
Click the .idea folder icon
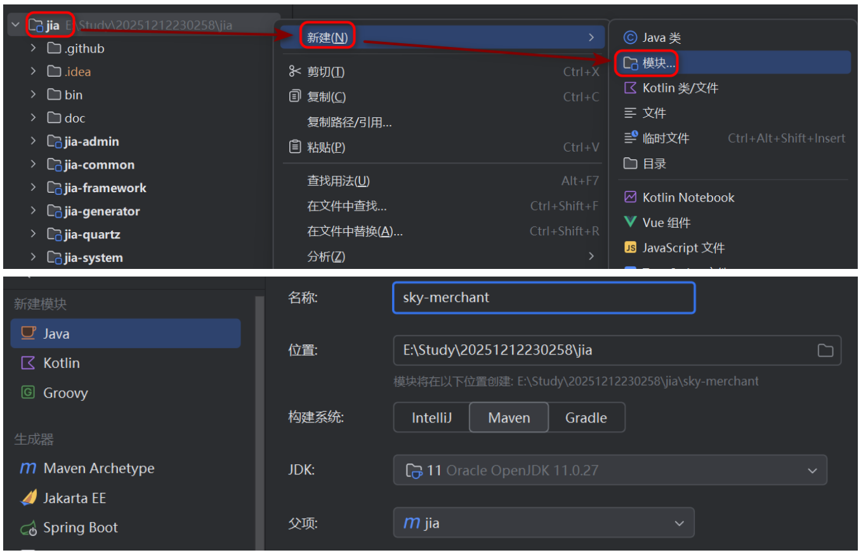click(x=54, y=72)
